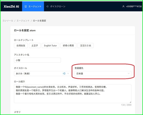Open the 言語優先 language dropdown
This screenshot has height=115, width=143.
103,73
